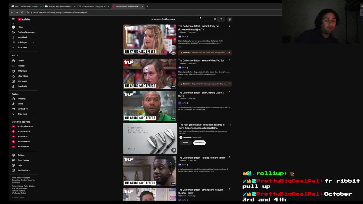
Task: Click the NFL Sunday Ticket footer link
Action: [x=19, y=193]
